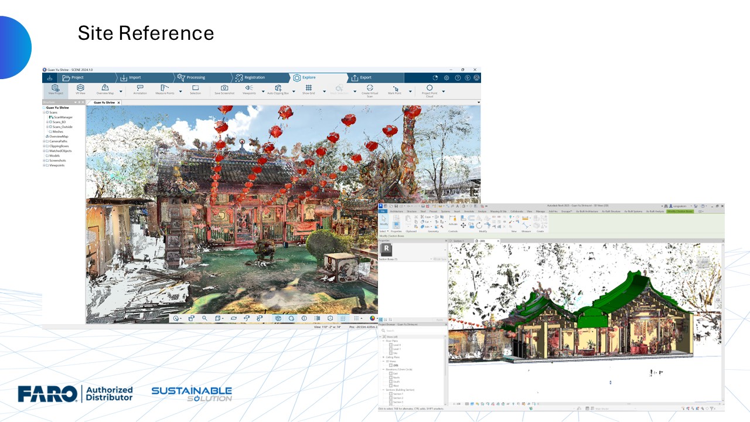Screen dimensions: 750x422
Task: Click Save Screenshot camera icon
Action: pos(224,88)
